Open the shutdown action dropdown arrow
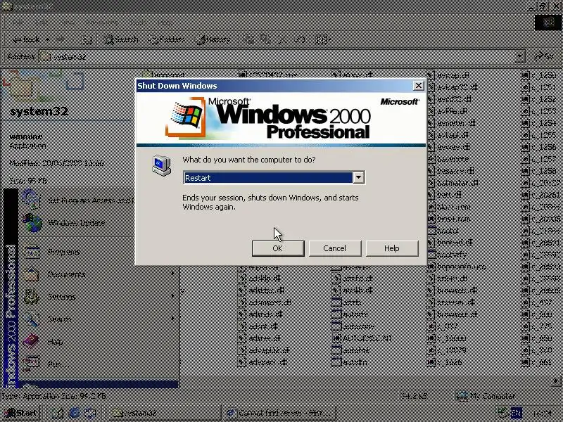The width and height of the screenshot is (563, 422). [x=358, y=178]
